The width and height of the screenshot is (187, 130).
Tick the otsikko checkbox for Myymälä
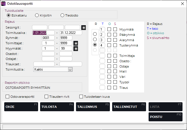[x=109, y=29]
